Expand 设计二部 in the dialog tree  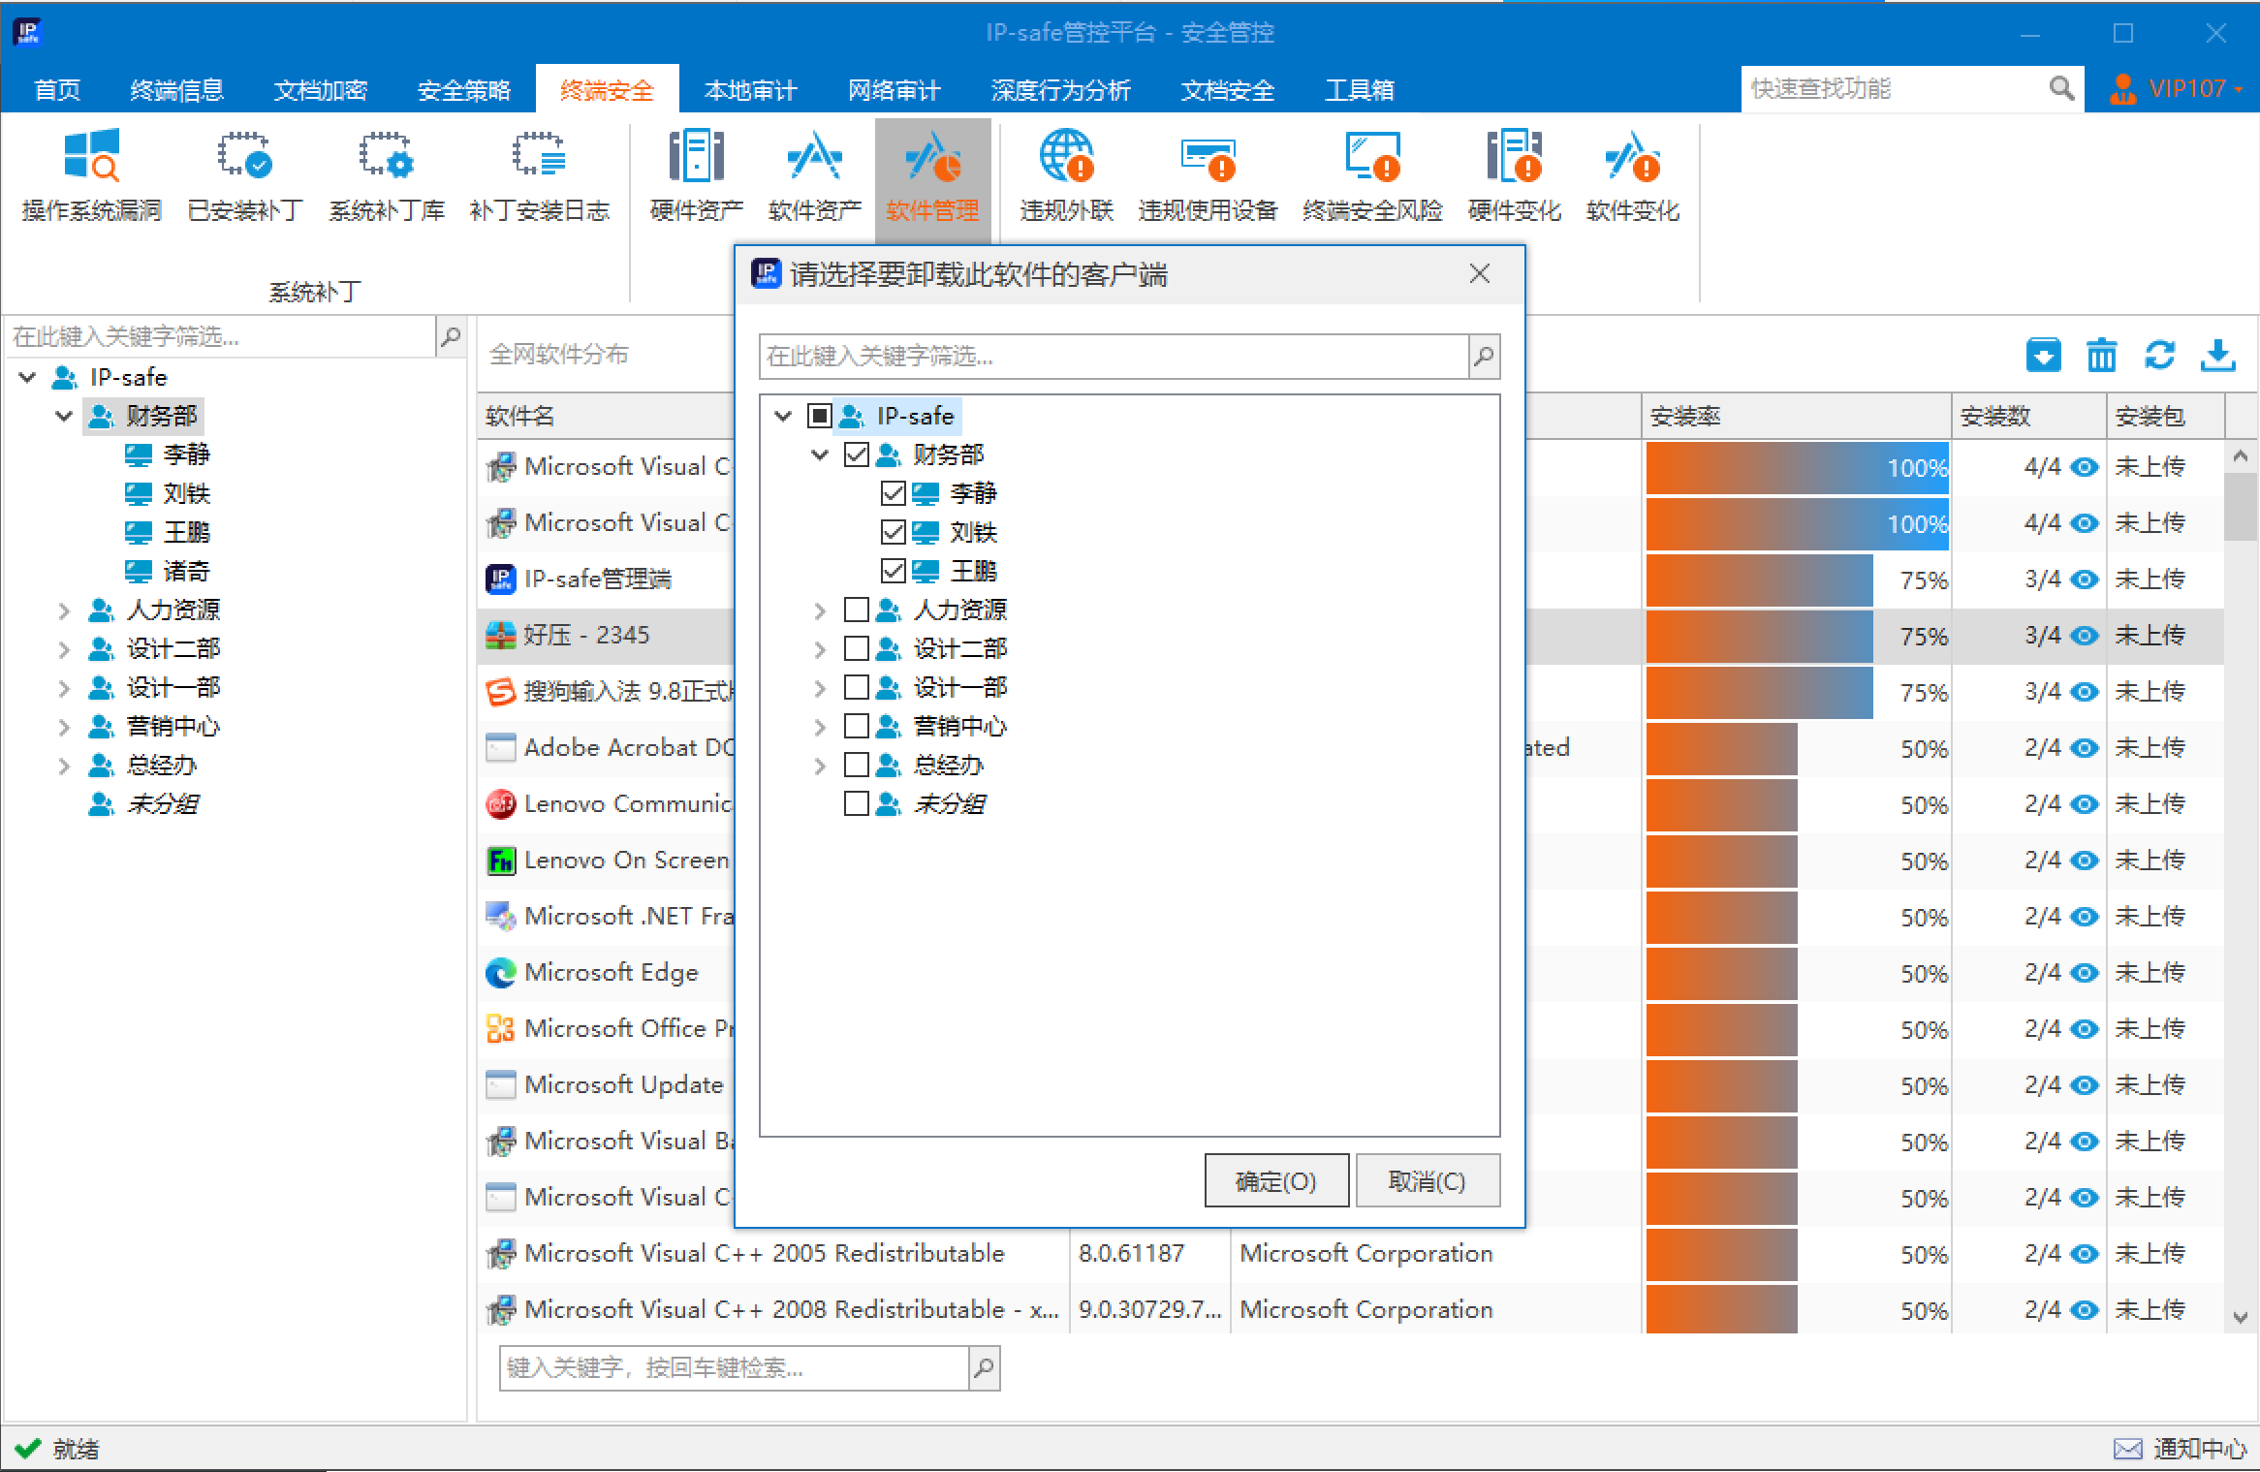click(x=820, y=648)
